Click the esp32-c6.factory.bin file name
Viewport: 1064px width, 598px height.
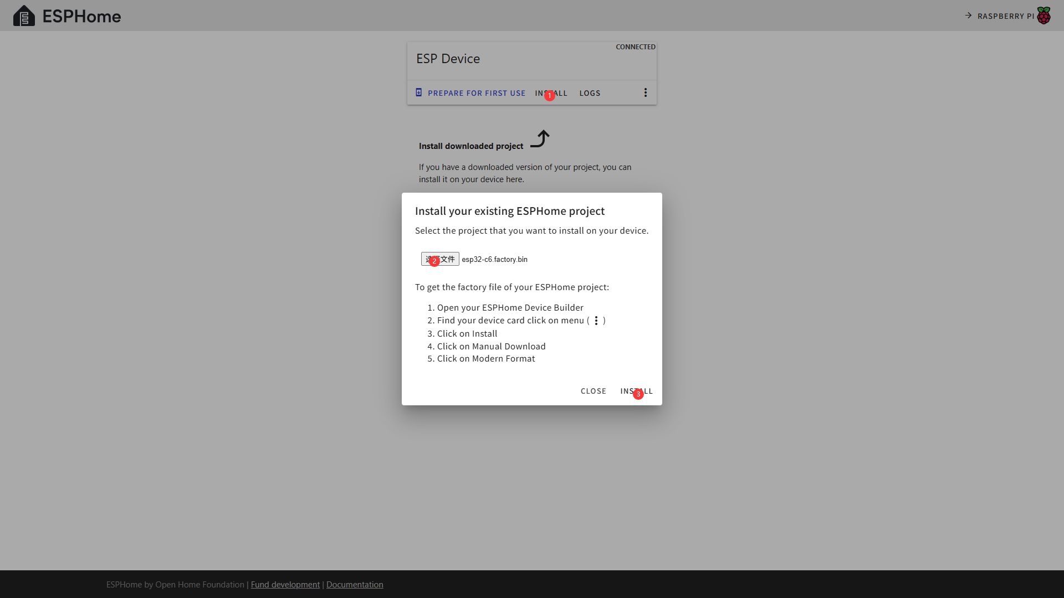(494, 259)
